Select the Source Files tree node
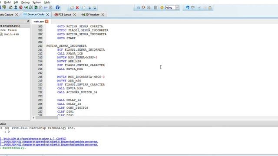The height and width of the screenshot is (156, 278). pyautogui.click(x=8, y=30)
